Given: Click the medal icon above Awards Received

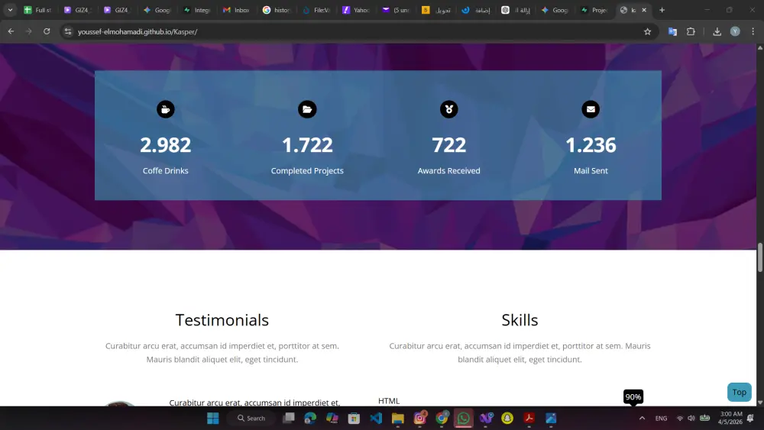Looking at the screenshot, I should (x=448, y=109).
